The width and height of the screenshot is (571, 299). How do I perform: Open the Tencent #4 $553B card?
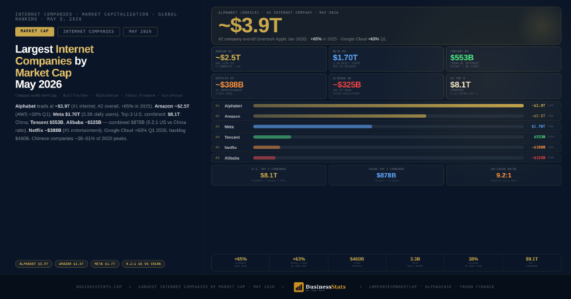pos(503,59)
